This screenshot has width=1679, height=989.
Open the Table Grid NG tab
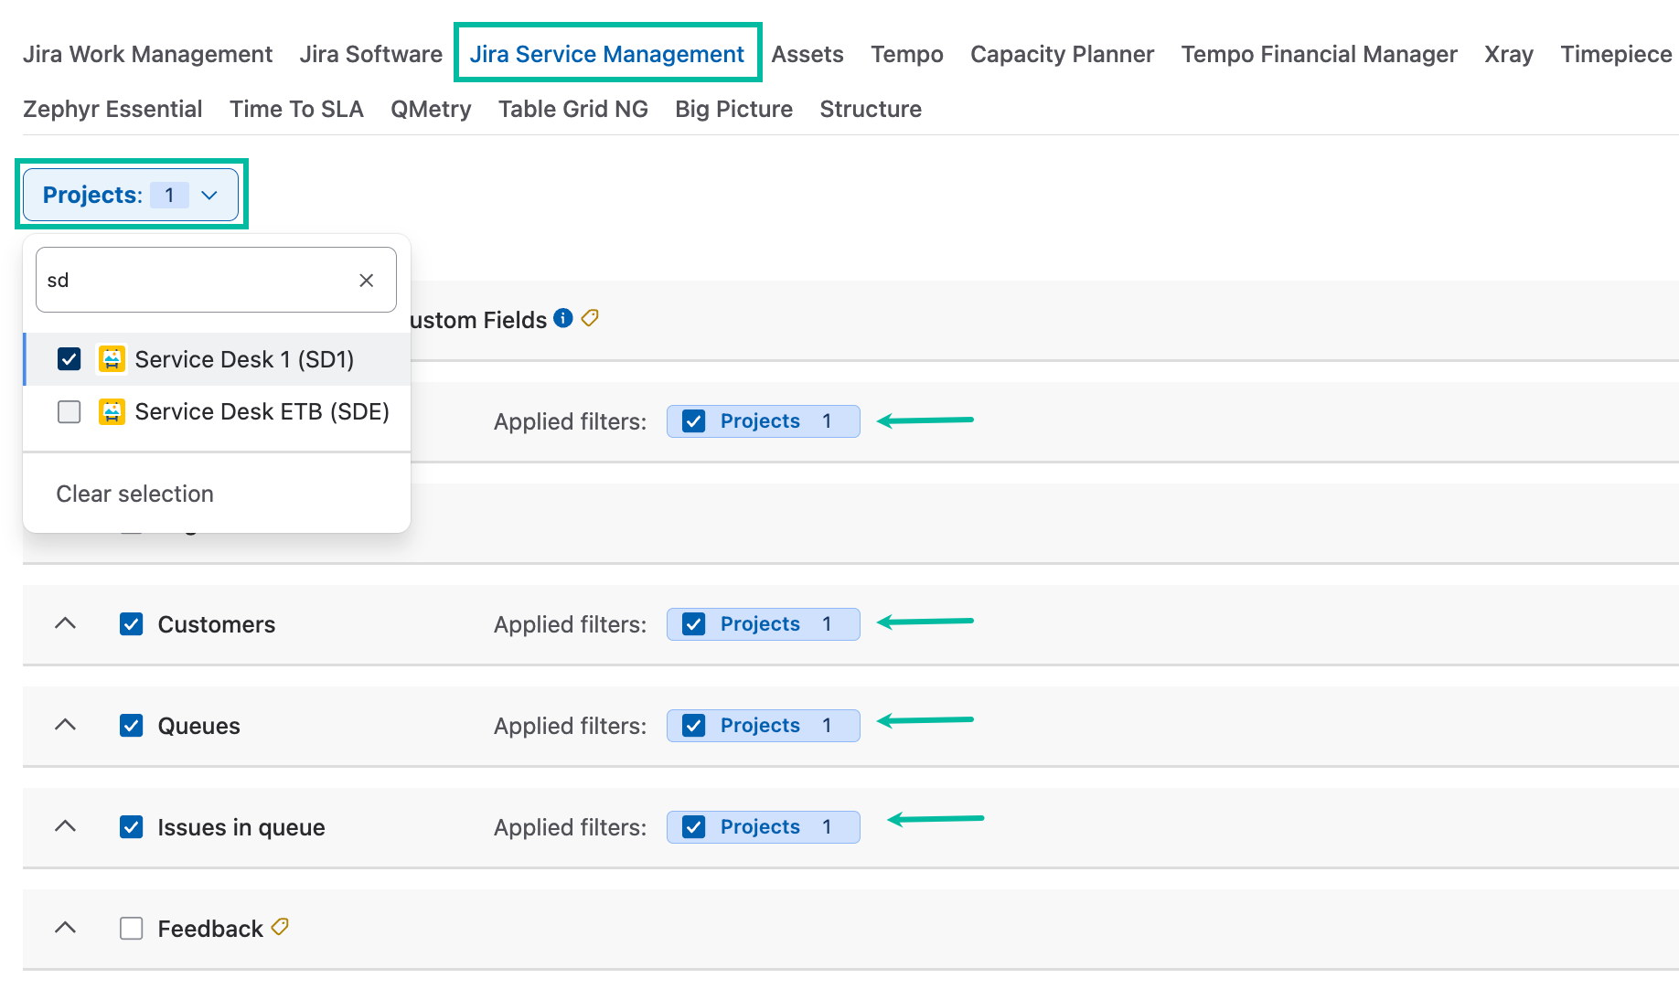[572, 109]
